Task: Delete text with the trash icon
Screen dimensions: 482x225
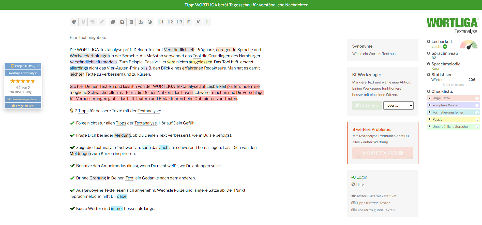Action: click(x=131, y=22)
